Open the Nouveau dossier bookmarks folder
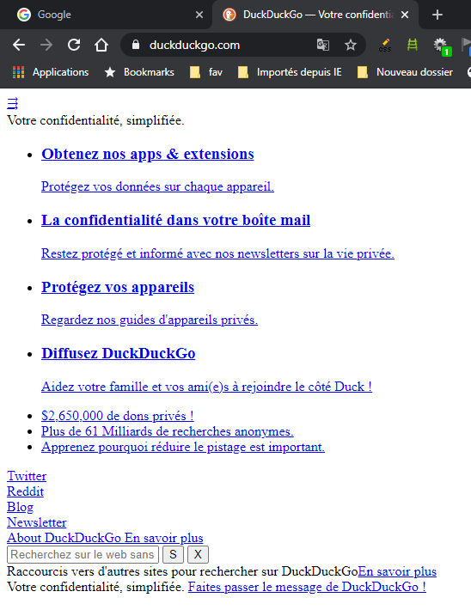Screen dimensions: 471x610 (405, 72)
